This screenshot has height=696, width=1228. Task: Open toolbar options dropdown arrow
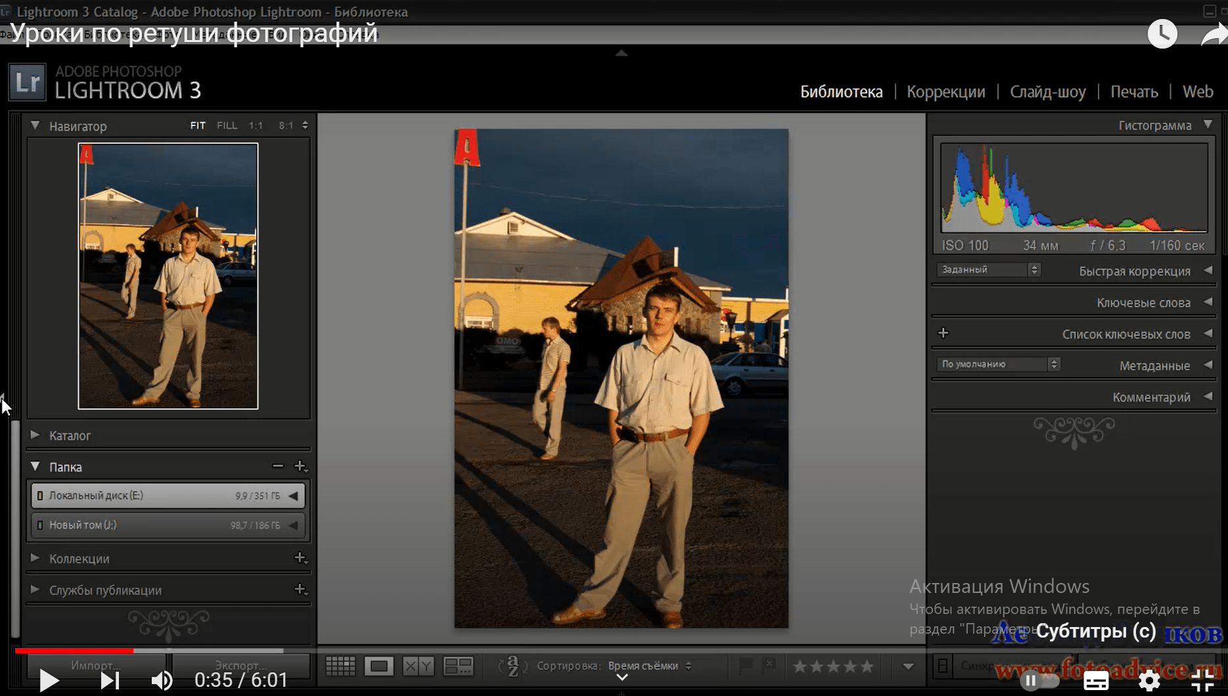(908, 666)
